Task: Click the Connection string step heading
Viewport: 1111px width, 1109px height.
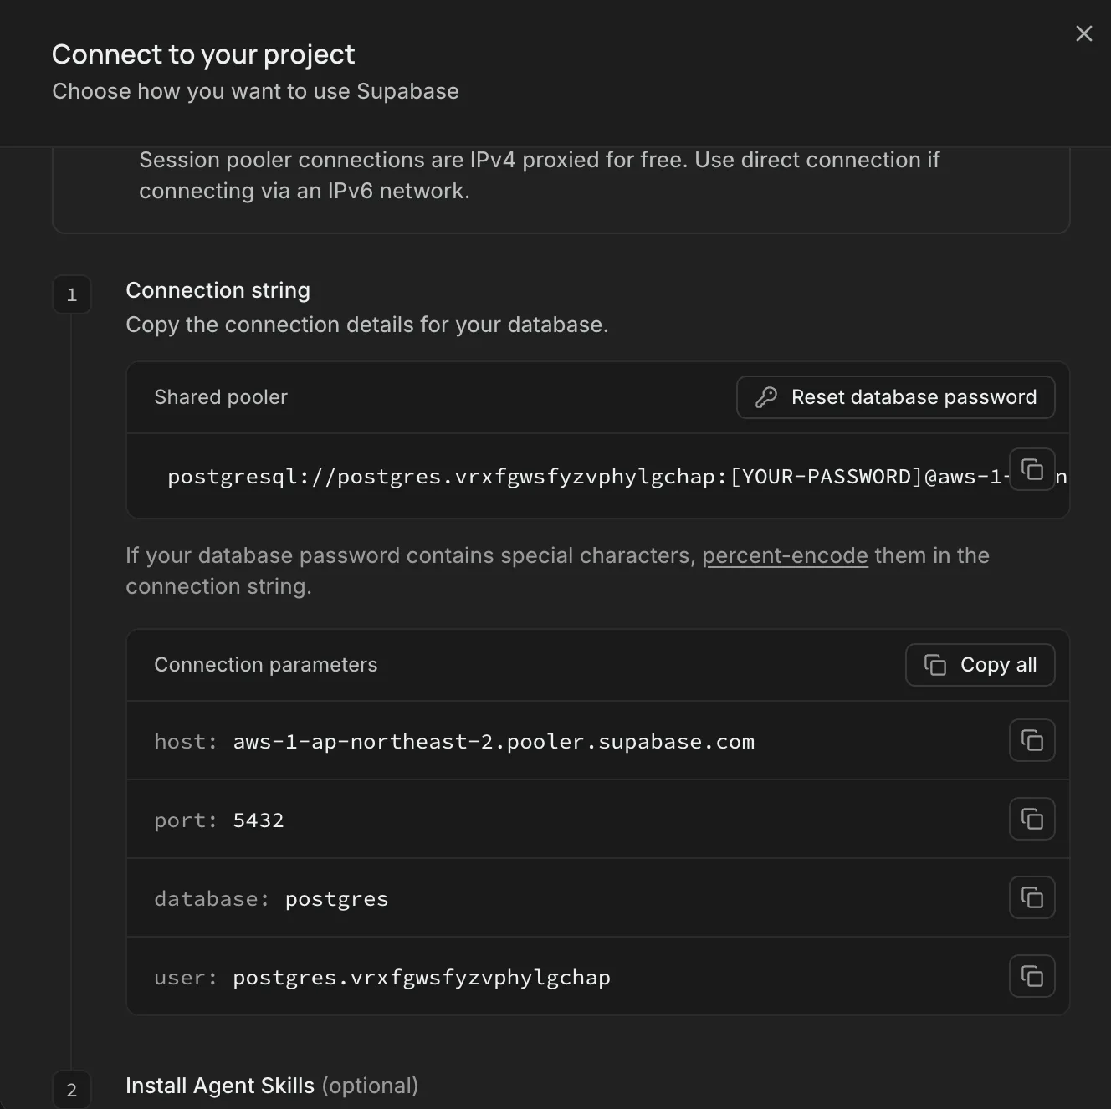Action: (218, 290)
